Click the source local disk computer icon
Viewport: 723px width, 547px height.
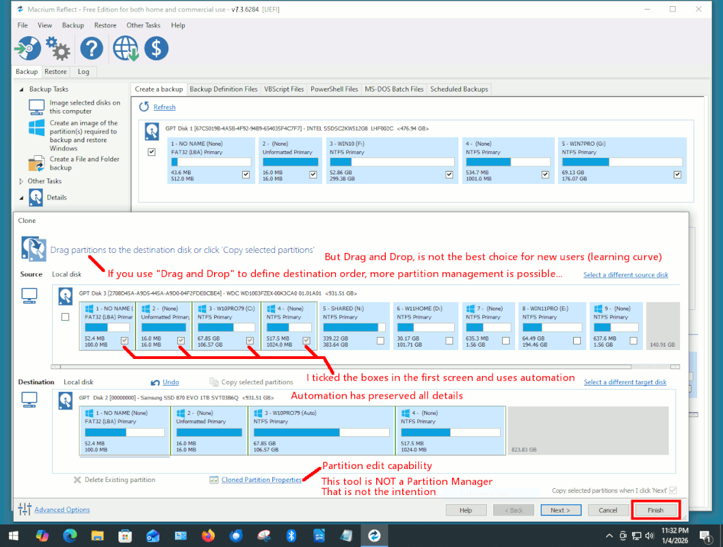point(29,296)
